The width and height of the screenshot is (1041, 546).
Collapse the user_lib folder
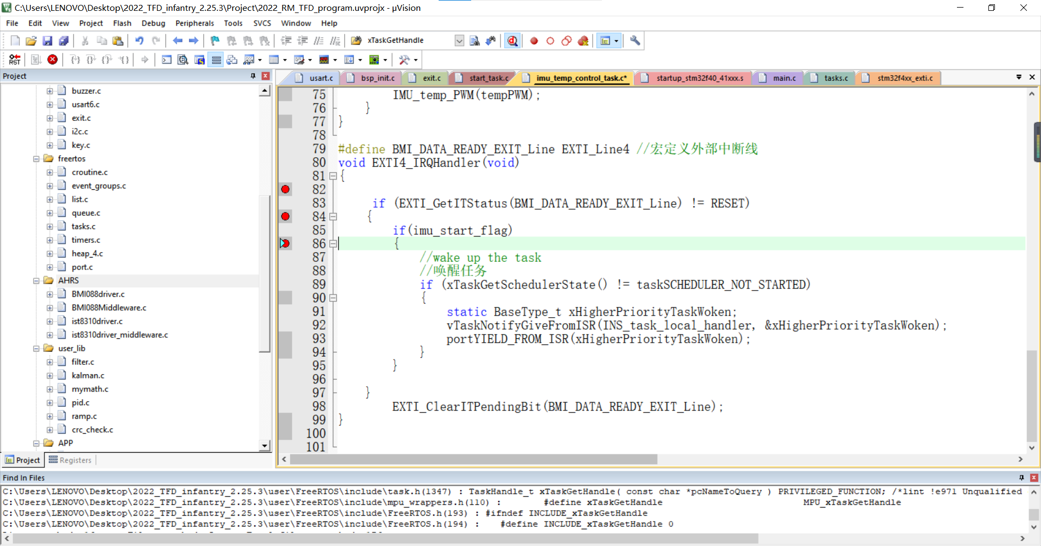coord(36,349)
